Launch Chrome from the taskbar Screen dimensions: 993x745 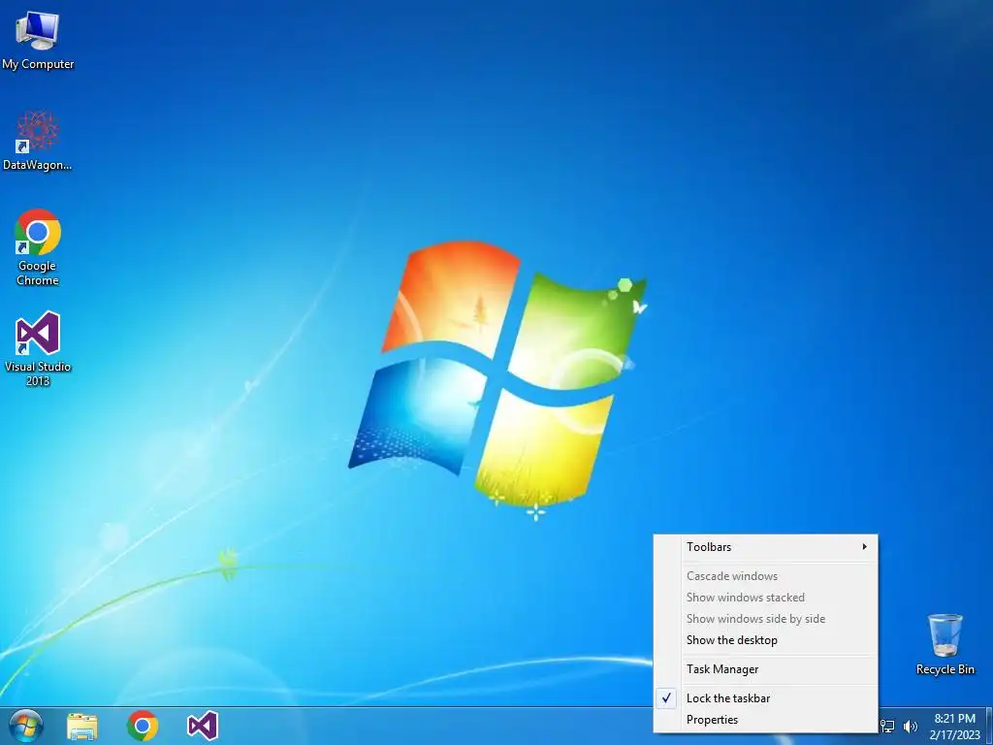tap(143, 726)
